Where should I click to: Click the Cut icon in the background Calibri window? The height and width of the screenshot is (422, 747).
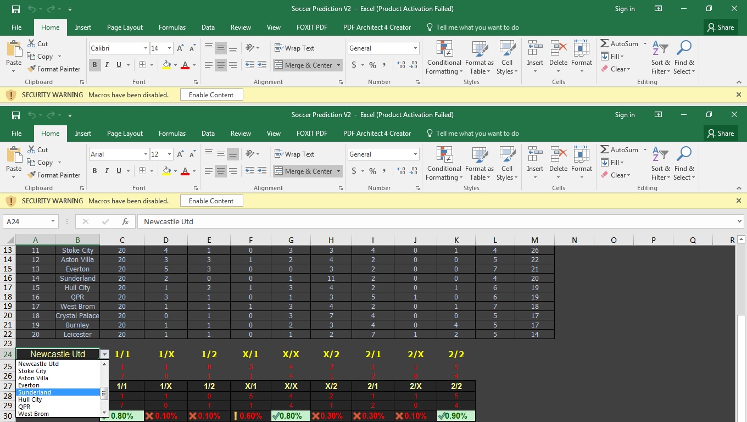coord(31,44)
